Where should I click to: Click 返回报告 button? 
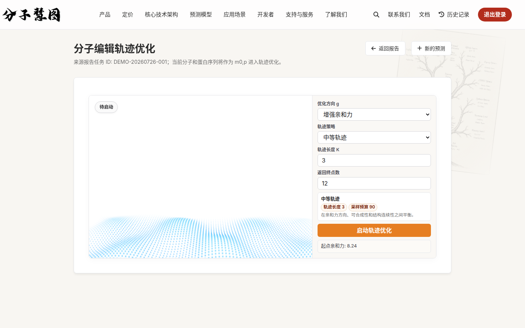point(385,48)
